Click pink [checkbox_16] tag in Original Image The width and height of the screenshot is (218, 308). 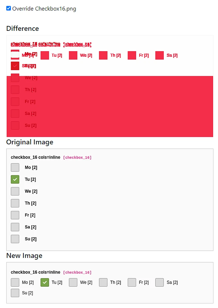(x=77, y=158)
